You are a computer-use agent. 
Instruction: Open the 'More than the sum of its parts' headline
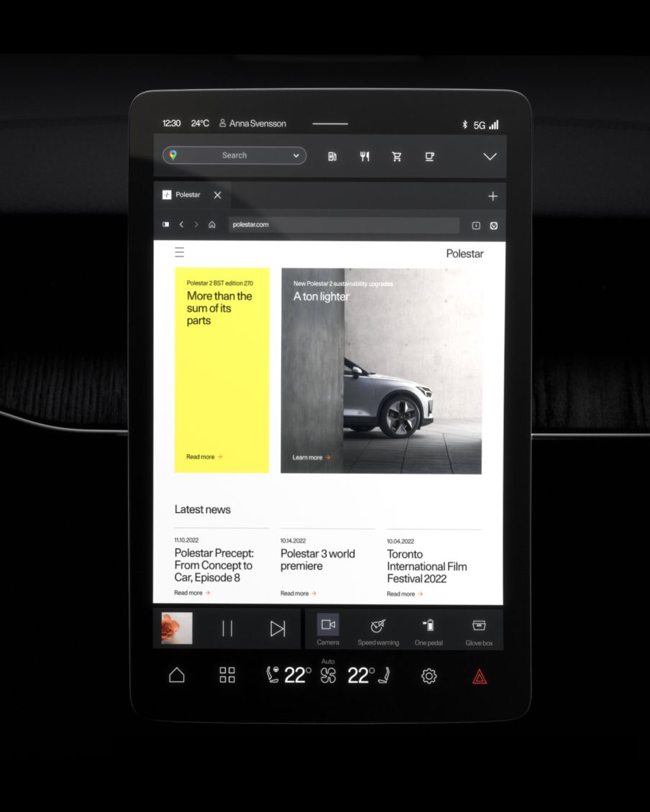[219, 308]
